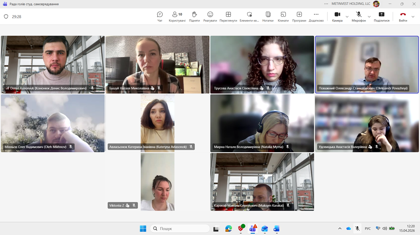
Task: Open the Програми apps panel
Action: click(x=299, y=16)
